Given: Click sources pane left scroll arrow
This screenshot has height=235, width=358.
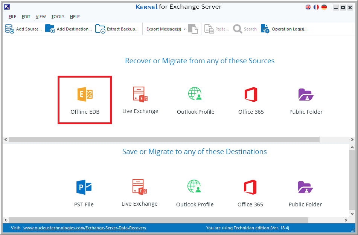Looking at the screenshot, I should pyautogui.click(x=6, y=140).
